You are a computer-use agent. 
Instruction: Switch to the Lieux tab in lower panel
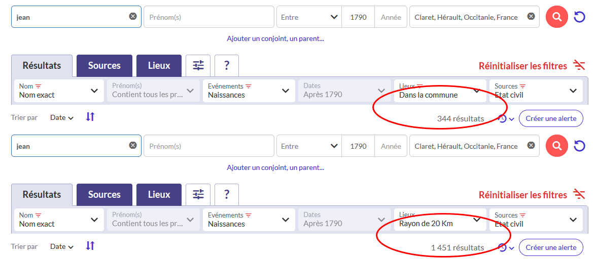159,195
